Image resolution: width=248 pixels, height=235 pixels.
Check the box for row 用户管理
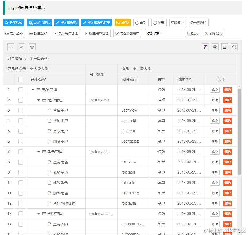coord(21,100)
